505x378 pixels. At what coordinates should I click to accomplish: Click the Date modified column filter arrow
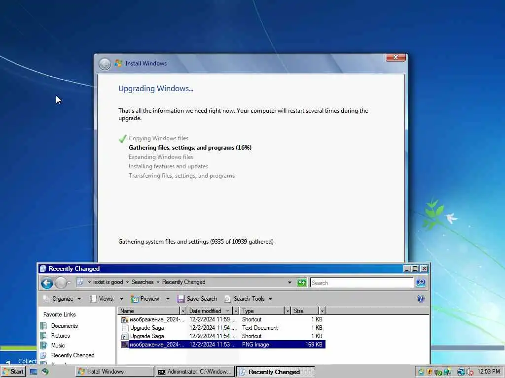pyautogui.click(x=236, y=311)
